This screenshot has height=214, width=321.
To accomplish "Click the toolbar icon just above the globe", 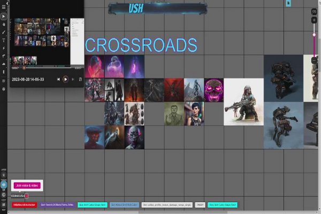I will [4, 81].
